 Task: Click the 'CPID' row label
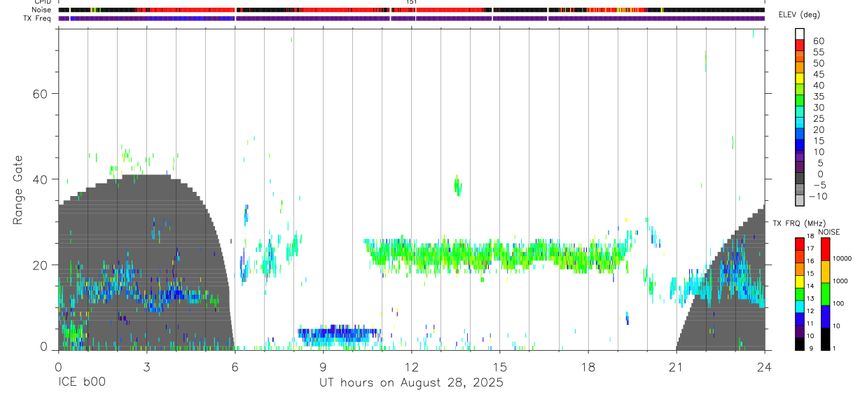pos(43,2)
